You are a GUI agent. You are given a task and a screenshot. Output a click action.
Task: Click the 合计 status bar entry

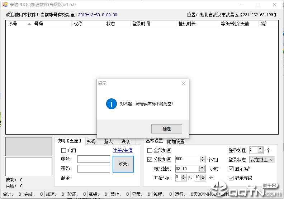click(12, 194)
